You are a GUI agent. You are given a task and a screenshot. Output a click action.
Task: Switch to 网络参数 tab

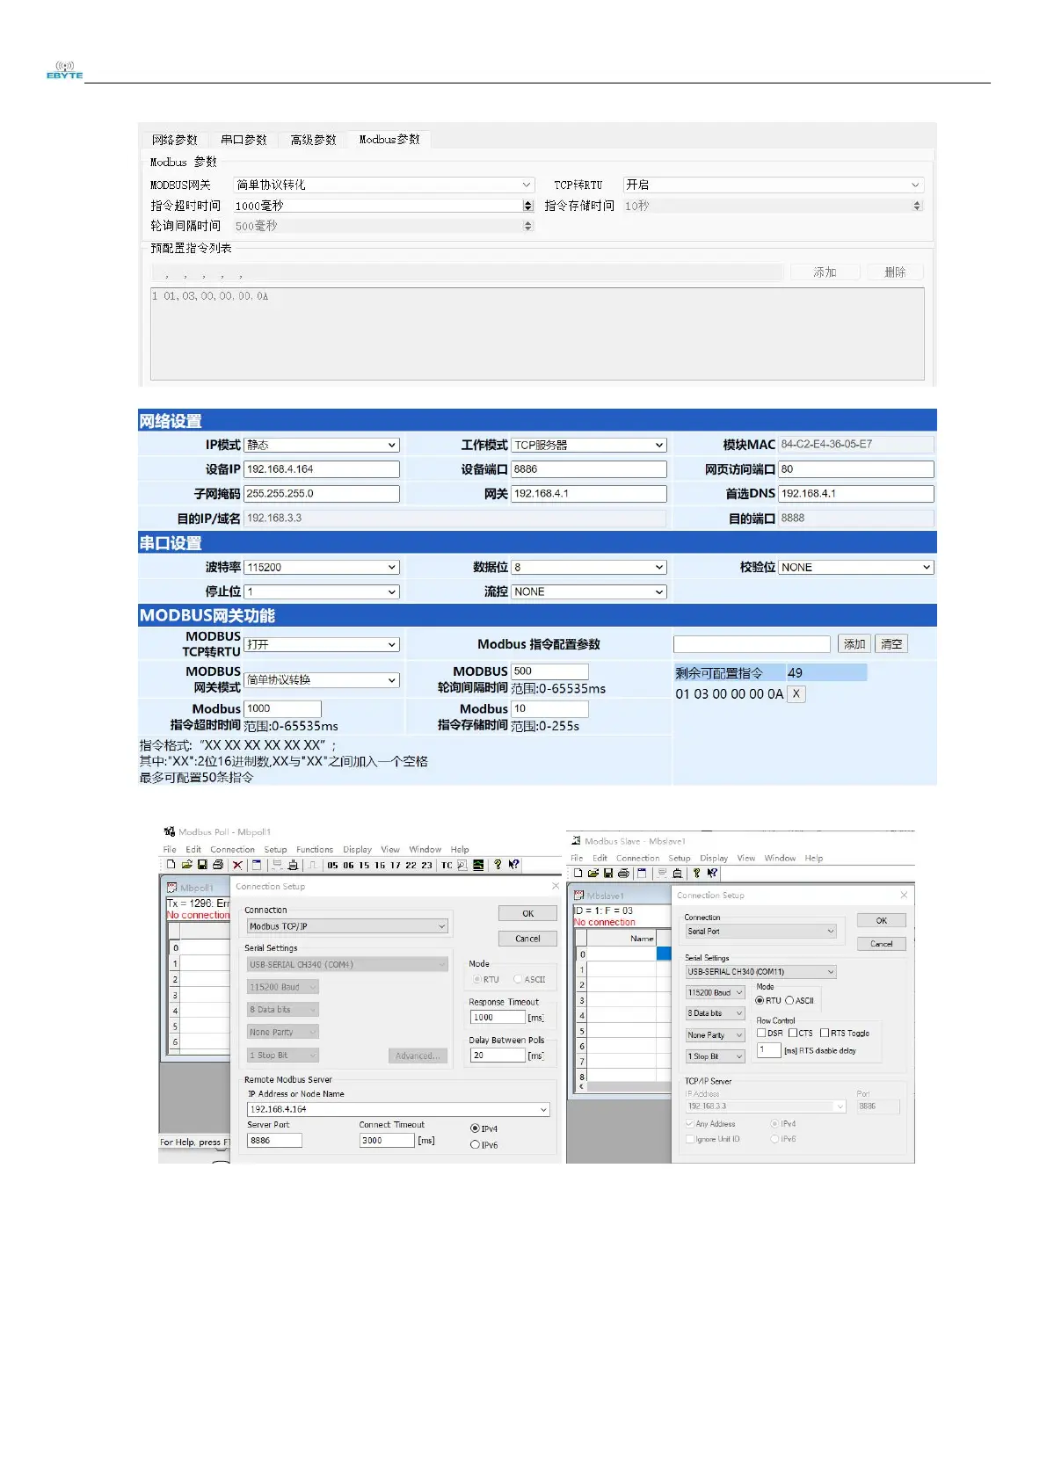(x=174, y=140)
